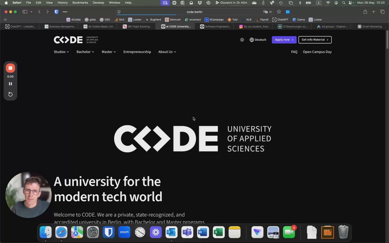Viewport: 389px width, 243px height.
Task: Open the Trash in the Dock
Action: (x=343, y=232)
